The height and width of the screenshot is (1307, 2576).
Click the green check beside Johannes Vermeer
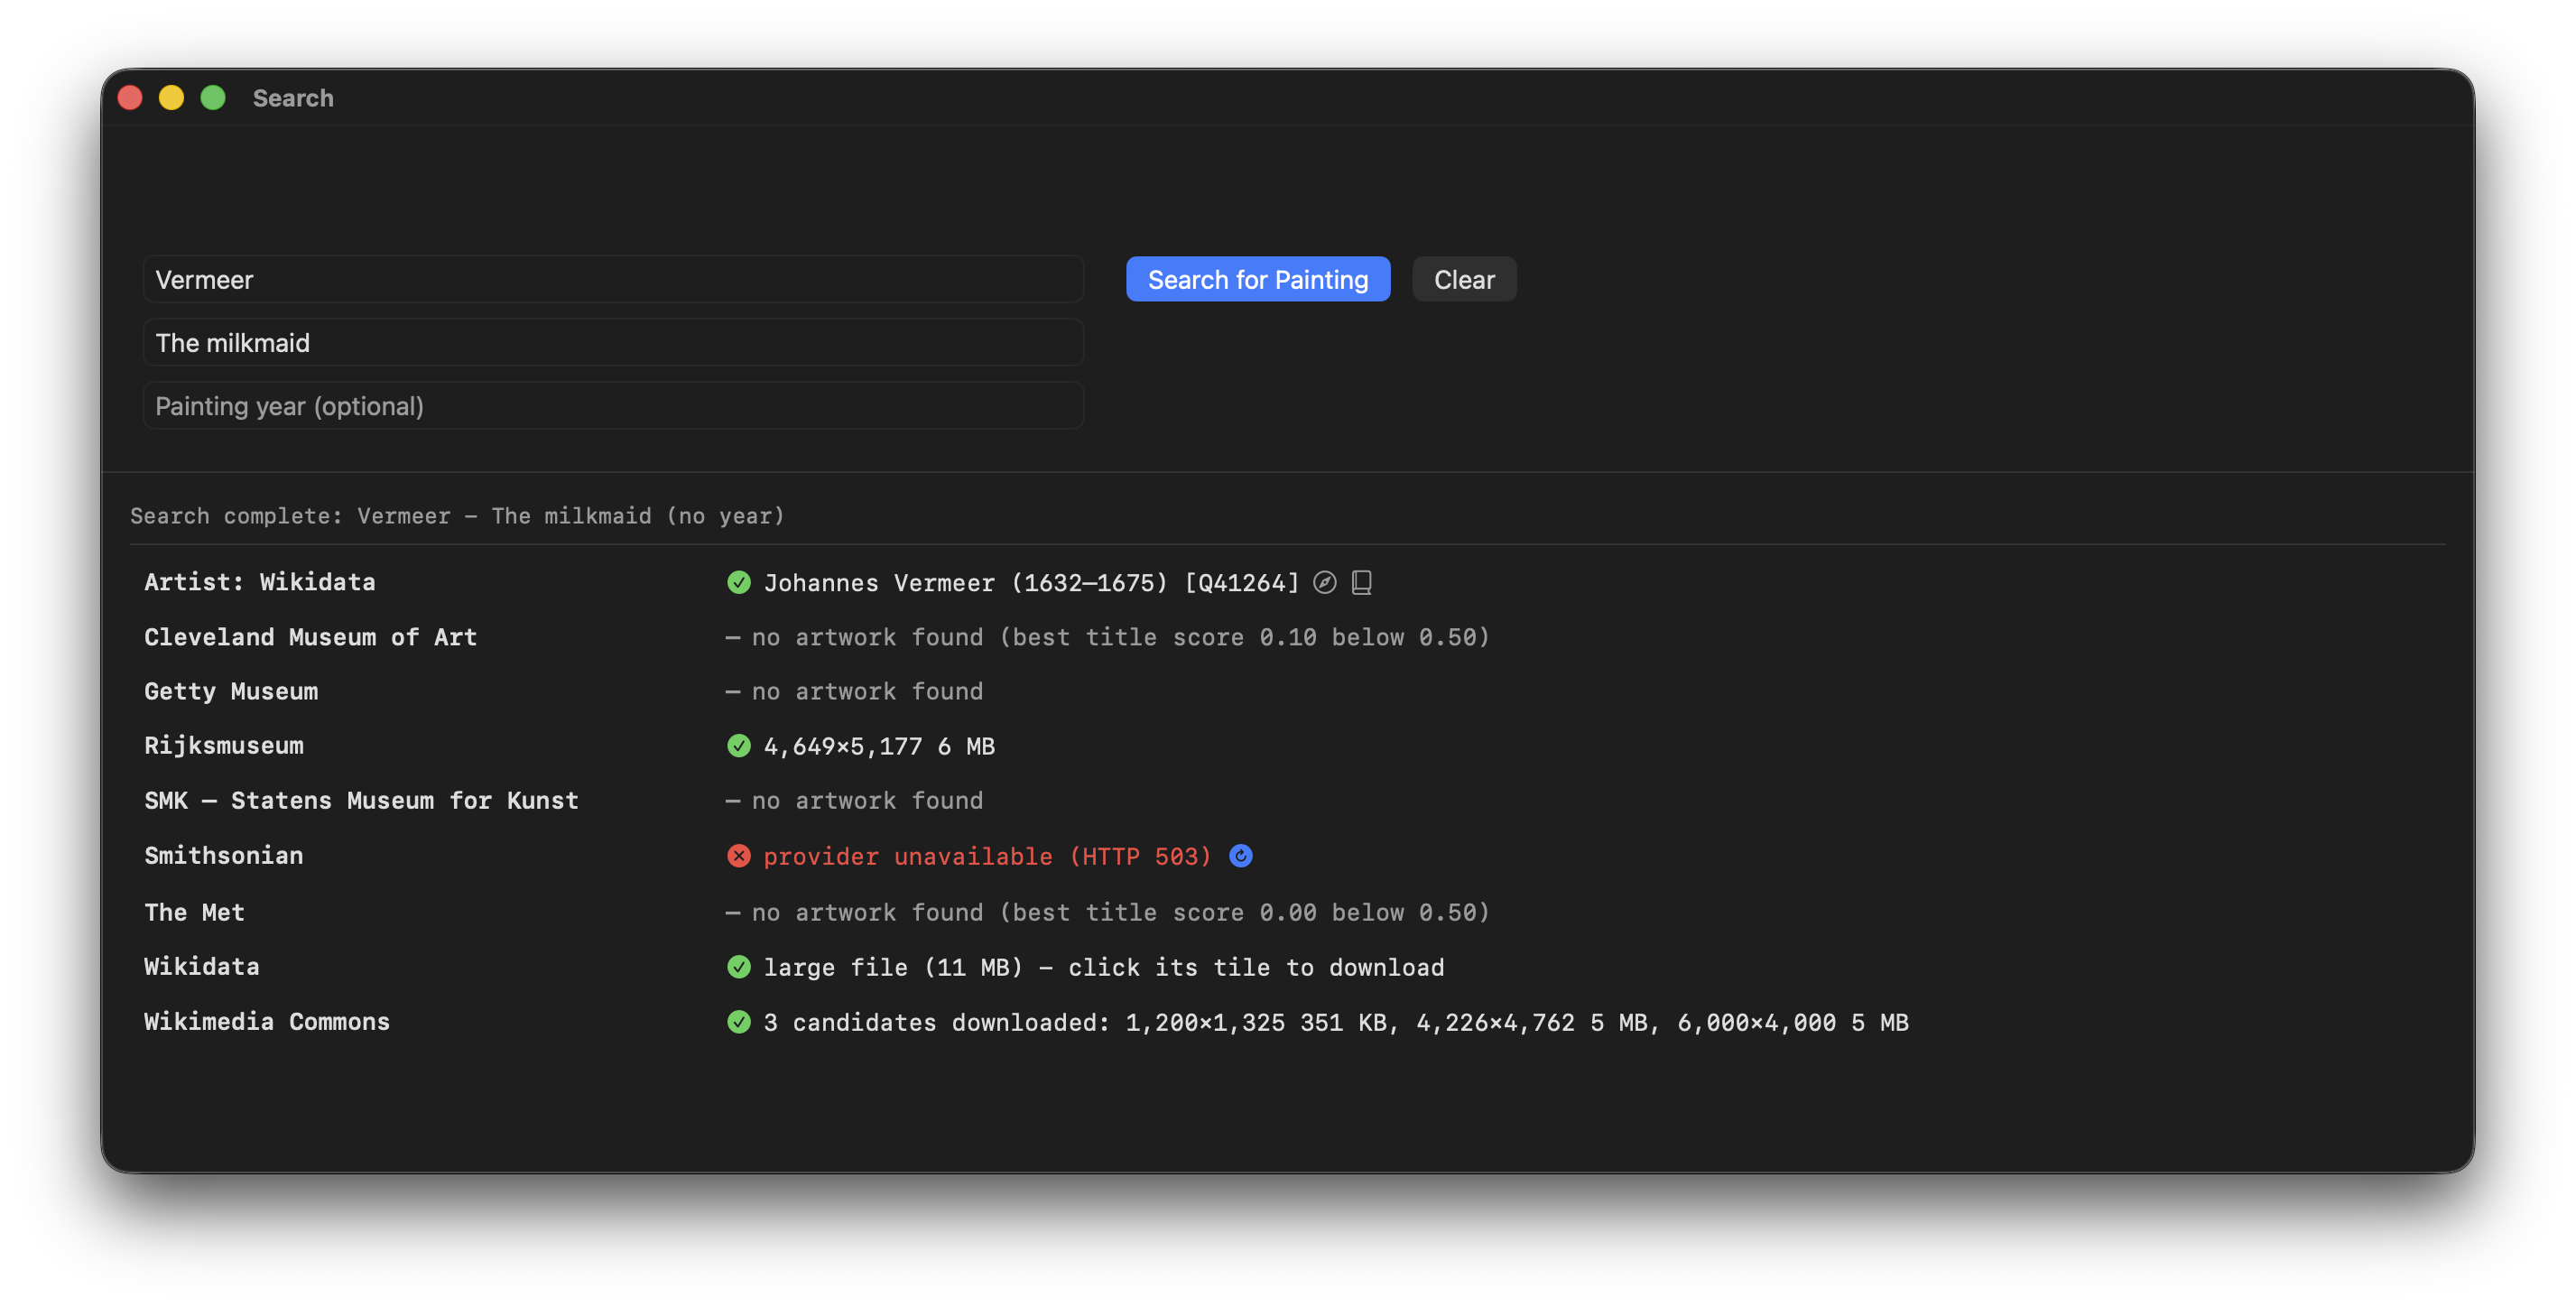[738, 582]
